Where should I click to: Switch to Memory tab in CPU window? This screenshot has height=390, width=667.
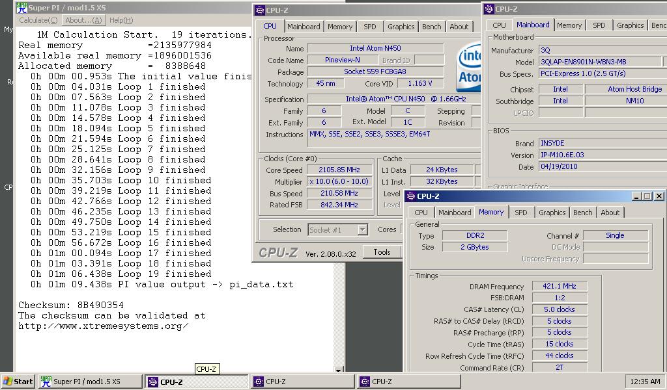340,26
